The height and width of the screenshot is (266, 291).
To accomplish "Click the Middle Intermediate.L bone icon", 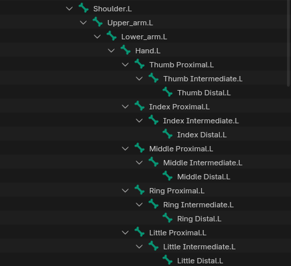I will [x=153, y=162].
